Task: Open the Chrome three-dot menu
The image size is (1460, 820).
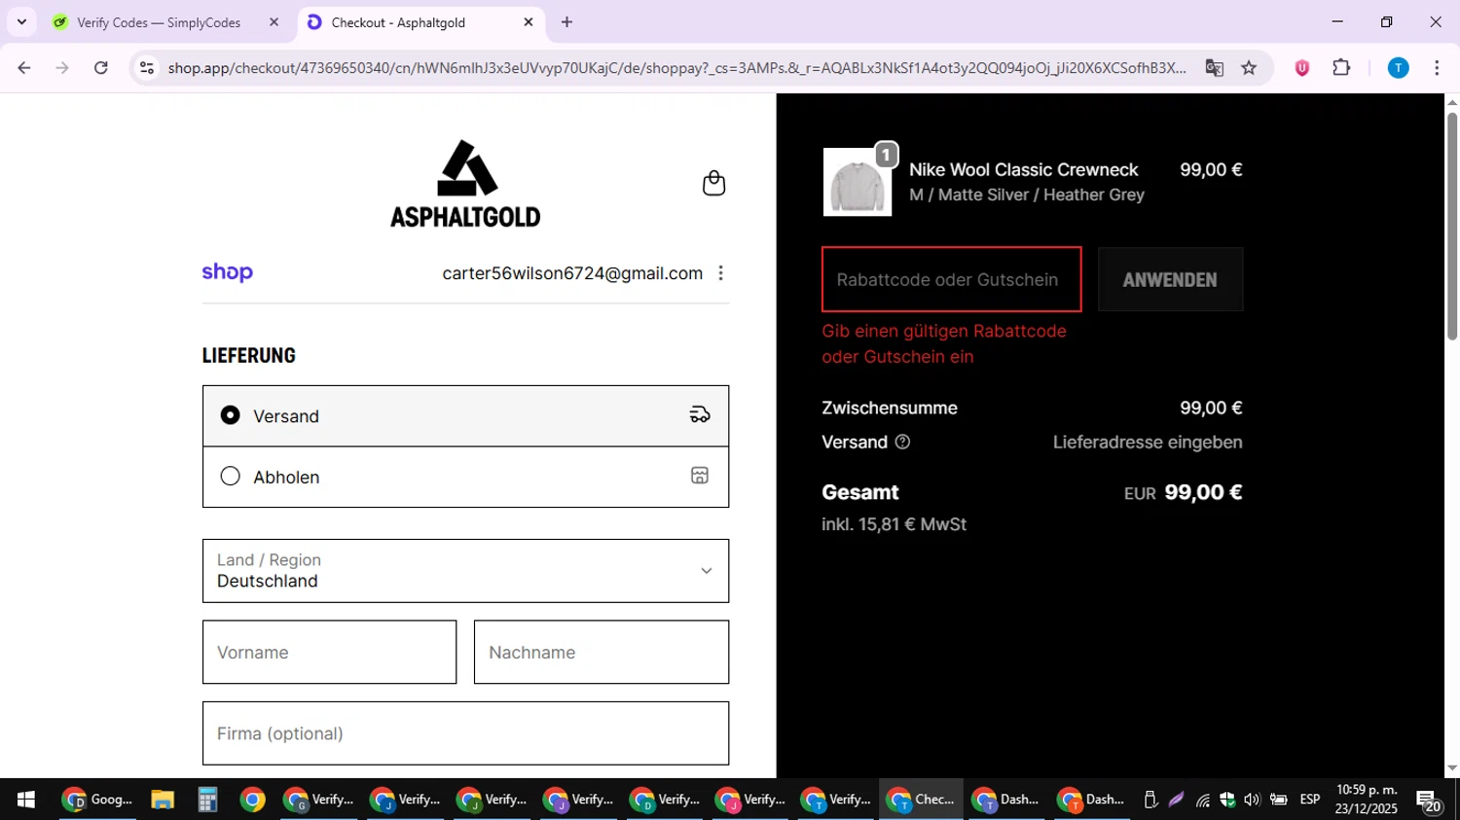Action: coord(1437,68)
